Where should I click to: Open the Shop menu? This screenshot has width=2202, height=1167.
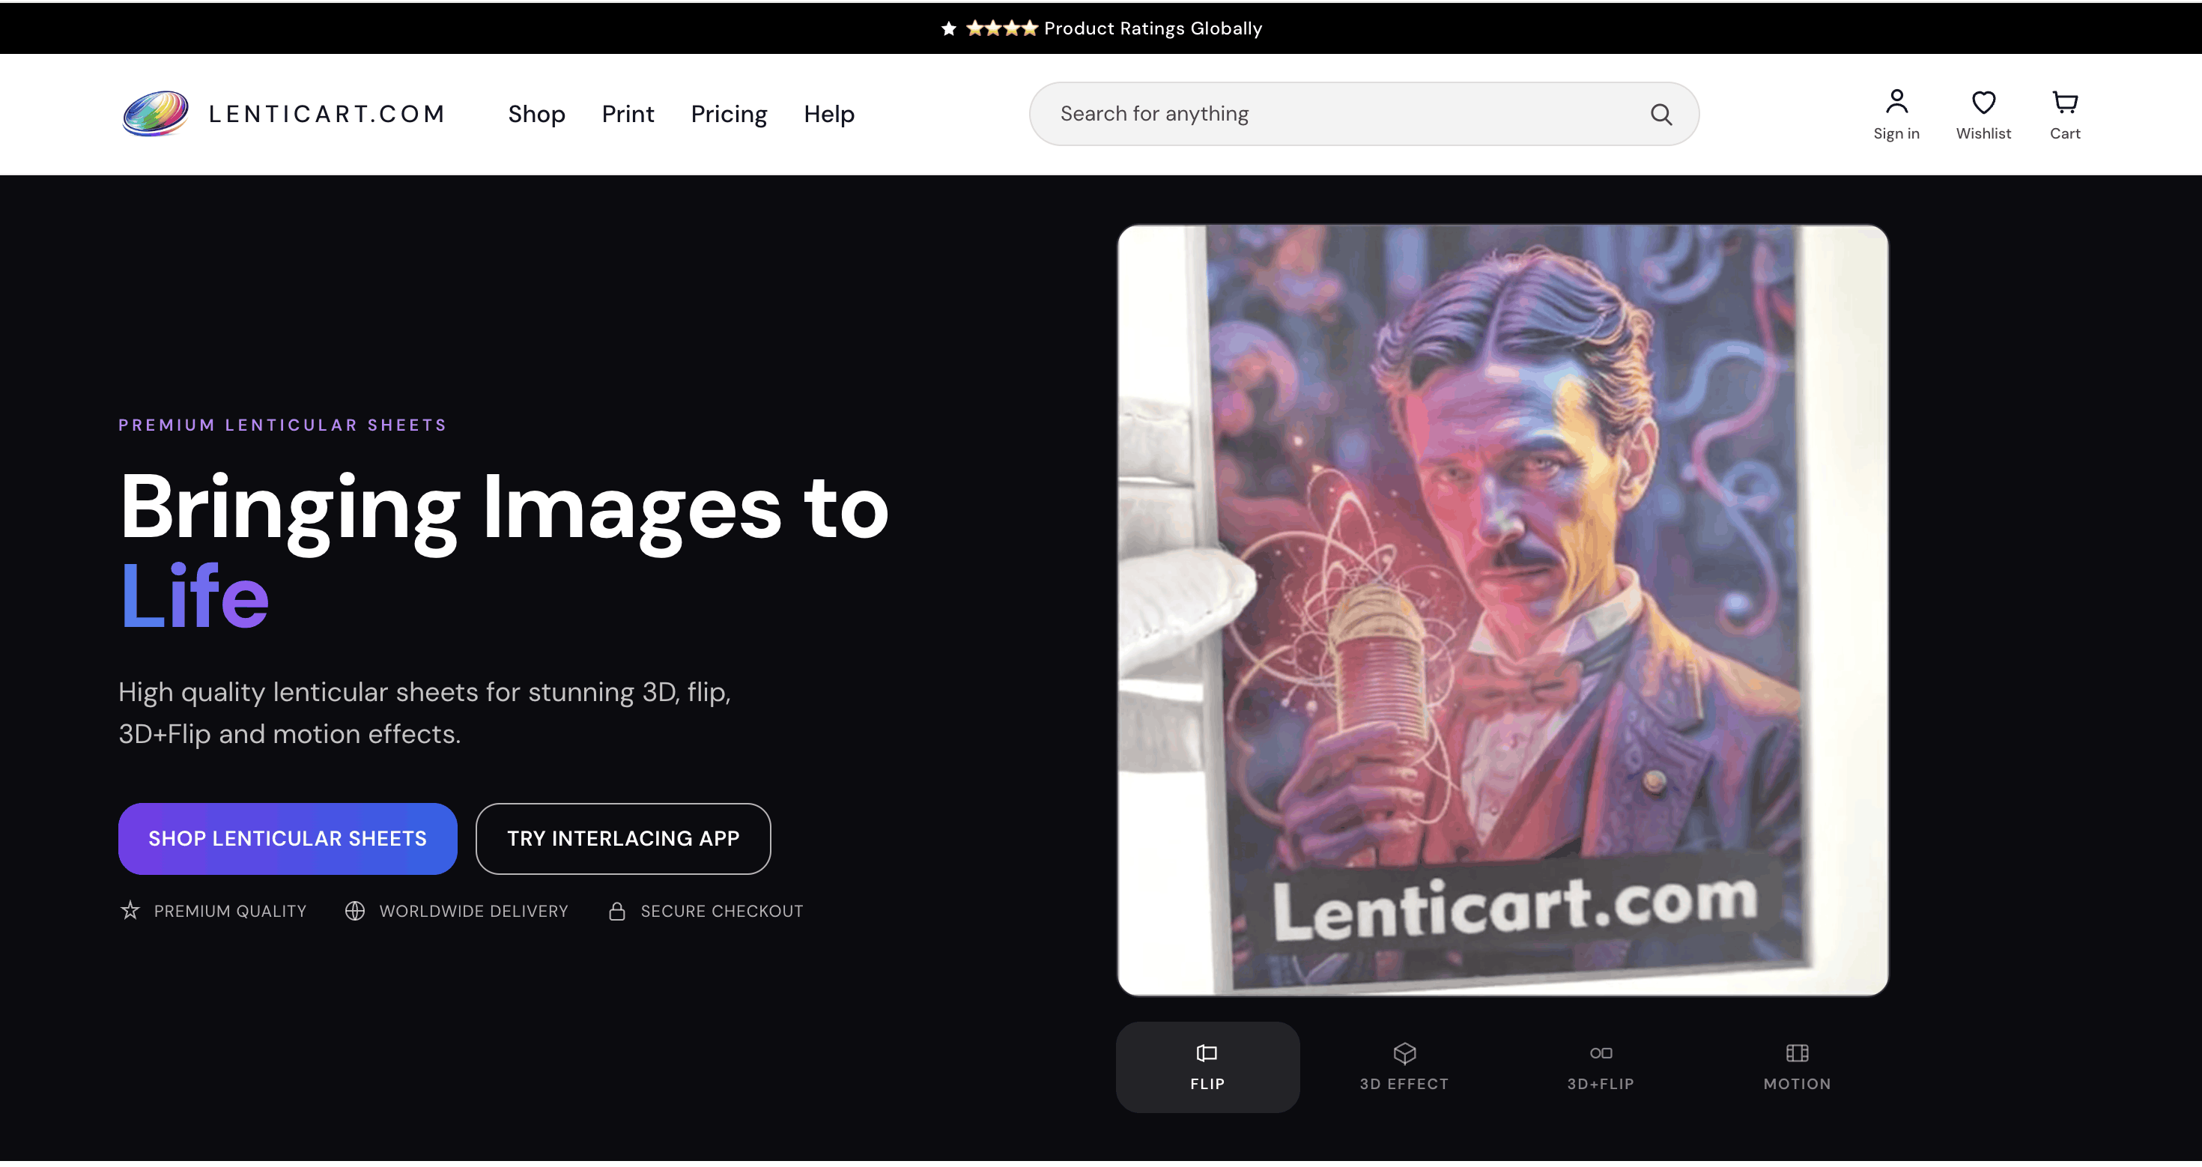coord(536,114)
